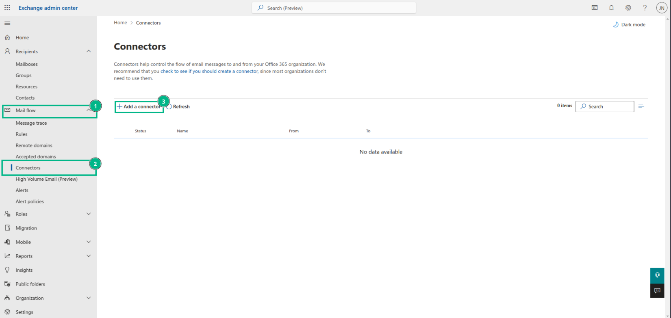Open the feedback chat widget
The height and width of the screenshot is (318, 671).
tap(657, 290)
